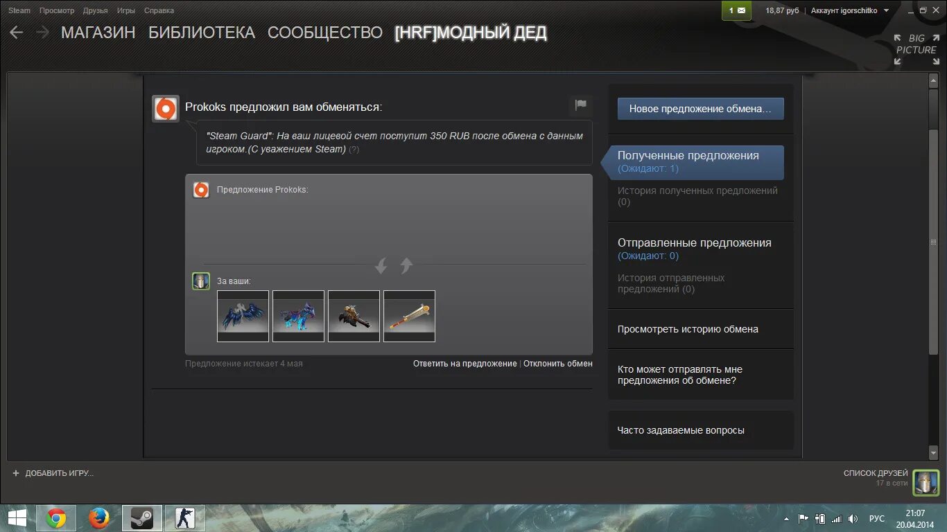Launch Google Chrome from the taskbar
This screenshot has width=947, height=532.
[56, 518]
